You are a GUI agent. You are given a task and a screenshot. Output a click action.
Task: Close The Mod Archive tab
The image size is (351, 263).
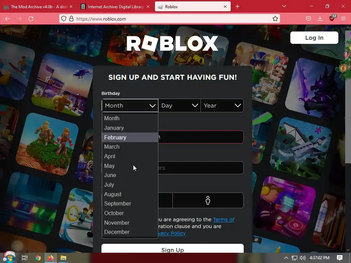71,7
